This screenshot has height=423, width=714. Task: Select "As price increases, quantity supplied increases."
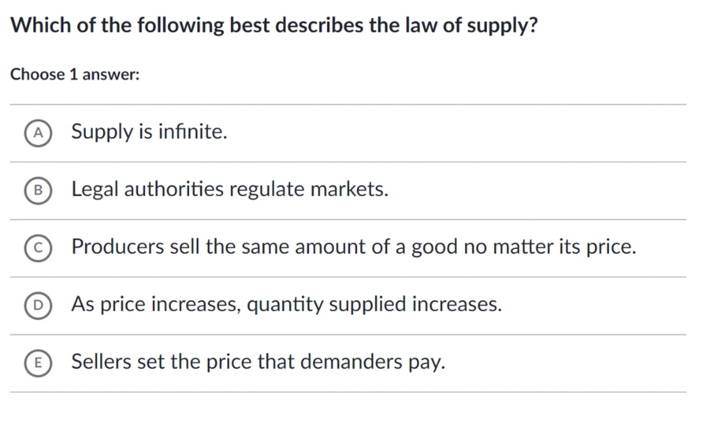(286, 304)
